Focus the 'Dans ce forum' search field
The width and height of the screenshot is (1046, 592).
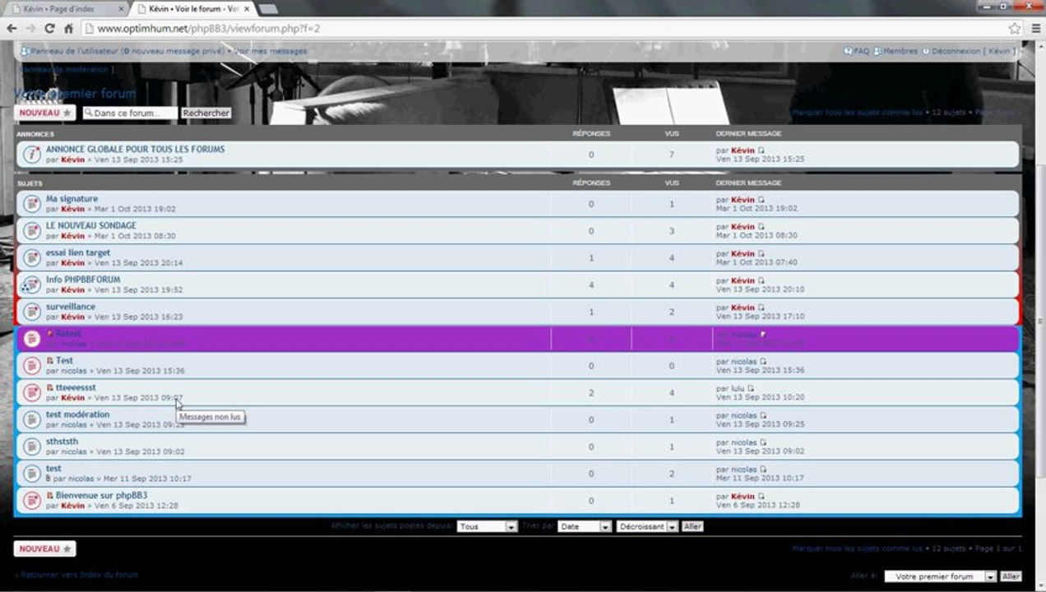click(130, 113)
